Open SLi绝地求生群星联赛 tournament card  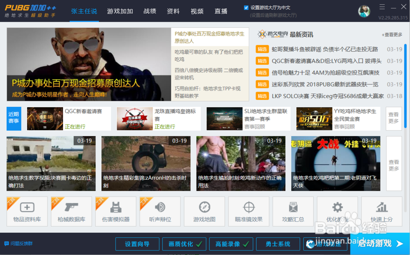248,119
